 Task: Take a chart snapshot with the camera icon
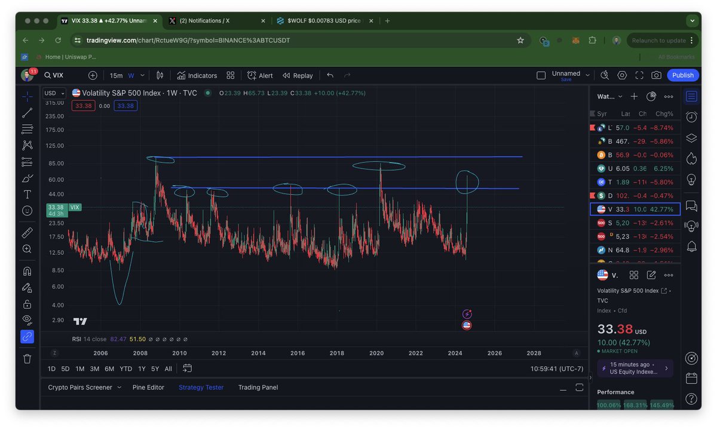[657, 75]
